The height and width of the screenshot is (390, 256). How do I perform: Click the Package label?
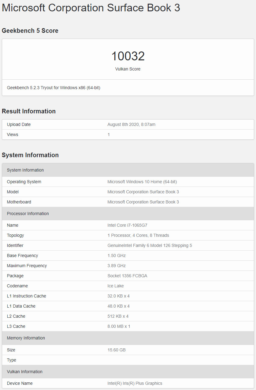pos(15,276)
